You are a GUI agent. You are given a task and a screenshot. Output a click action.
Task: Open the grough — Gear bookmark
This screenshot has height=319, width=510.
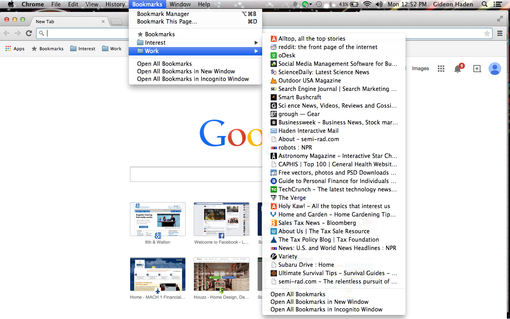pyautogui.click(x=334, y=114)
